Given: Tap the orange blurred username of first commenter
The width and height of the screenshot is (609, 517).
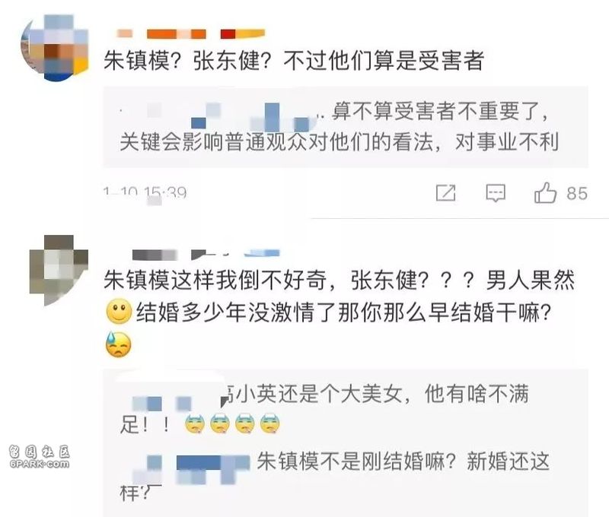Looking at the screenshot, I should (x=190, y=34).
